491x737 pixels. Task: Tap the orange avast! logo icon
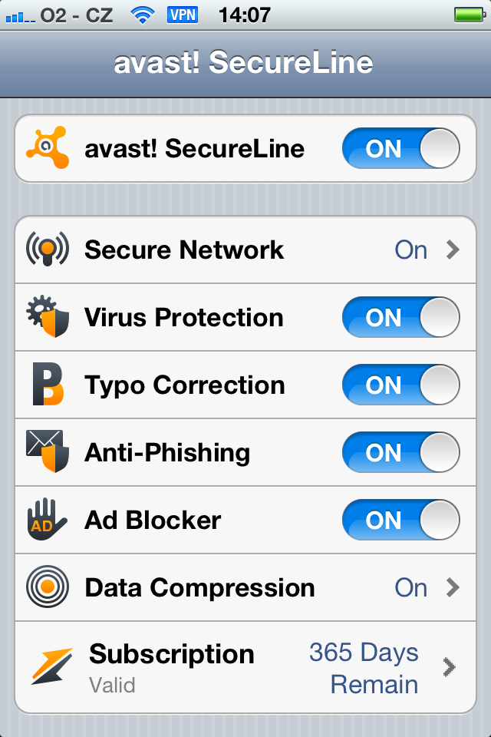click(48, 147)
